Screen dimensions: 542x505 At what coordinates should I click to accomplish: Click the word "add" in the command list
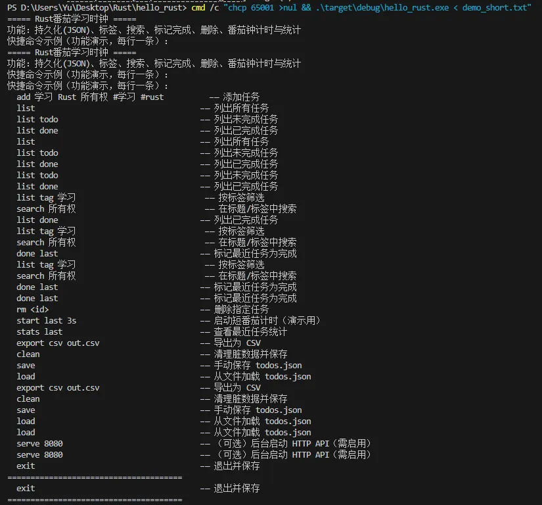coord(24,97)
